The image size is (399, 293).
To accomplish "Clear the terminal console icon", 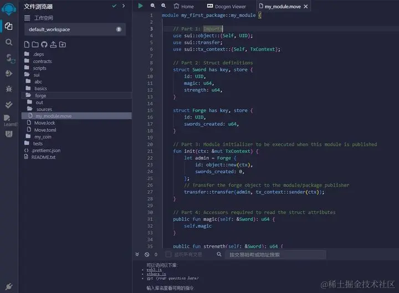I will [147, 254].
